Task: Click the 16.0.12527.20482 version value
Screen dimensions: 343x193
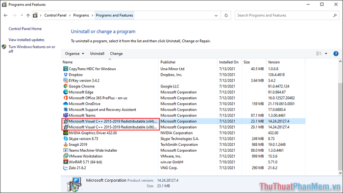Action: pyautogui.click(x=281, y=98)
